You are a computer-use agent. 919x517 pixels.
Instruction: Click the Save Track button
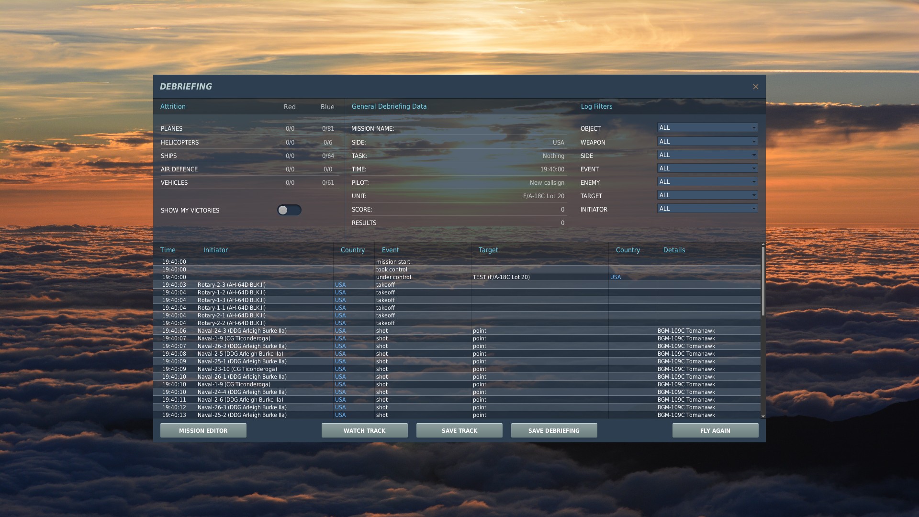click(459, 430)
